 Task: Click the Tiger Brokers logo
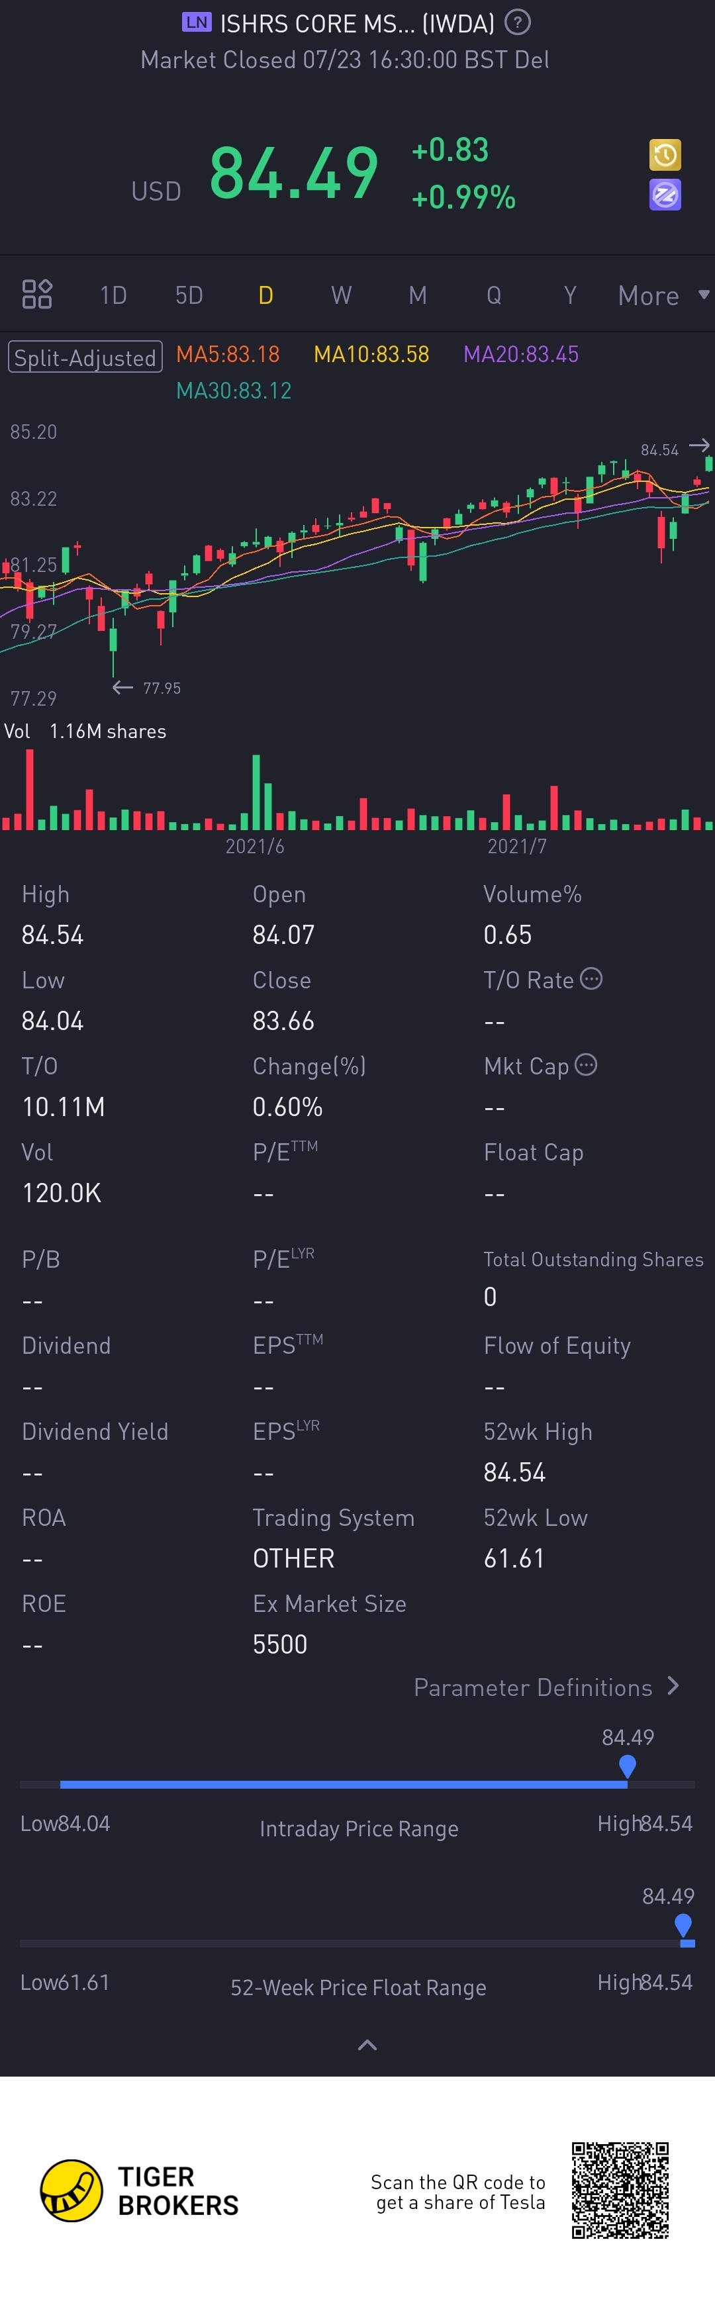pyautogui.click(x=71, y=2190)
